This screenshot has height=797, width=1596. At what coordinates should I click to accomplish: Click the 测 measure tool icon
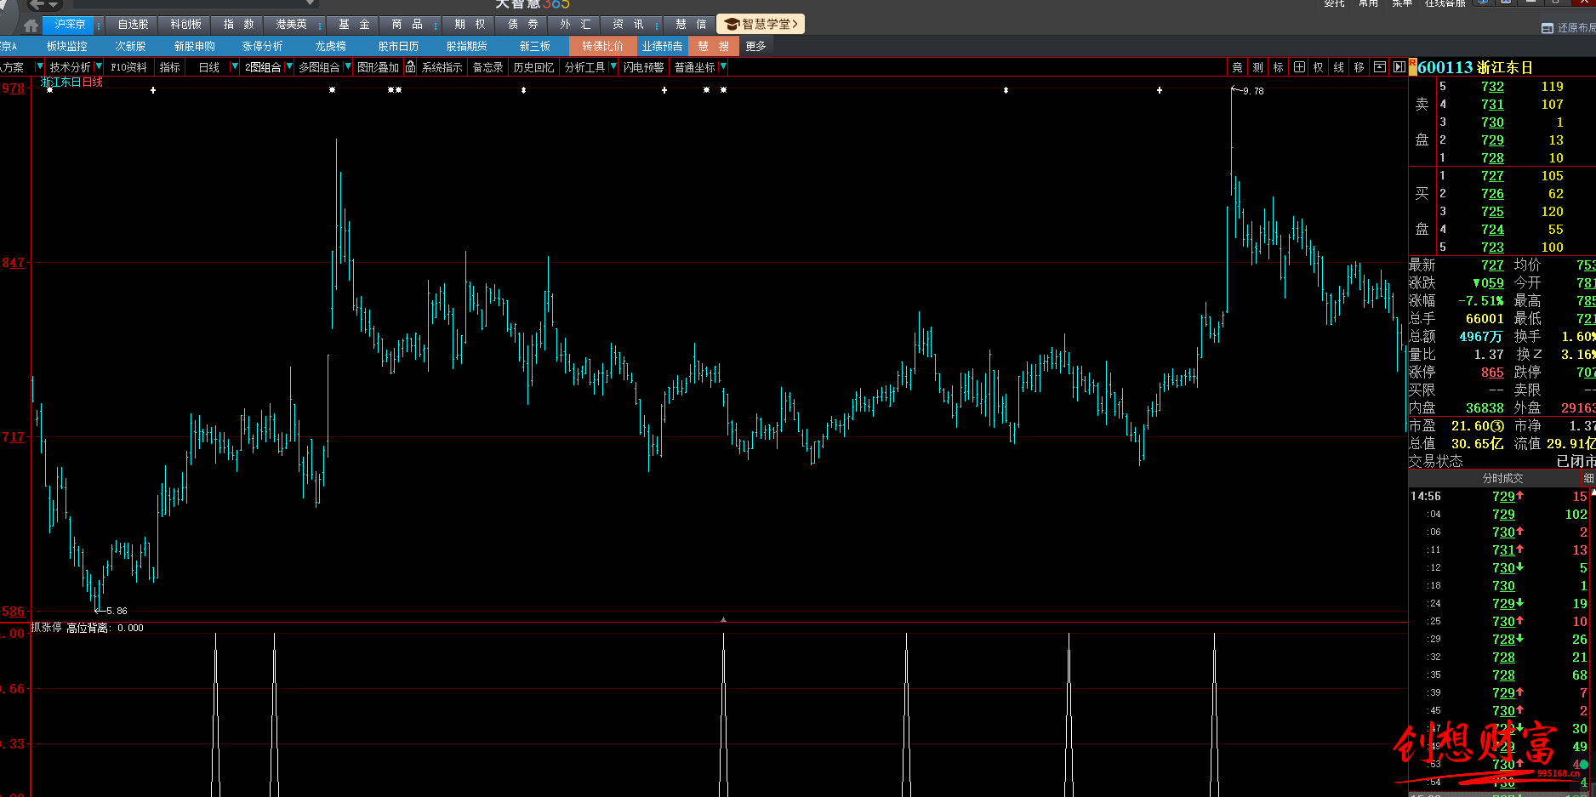[1257, 67]
